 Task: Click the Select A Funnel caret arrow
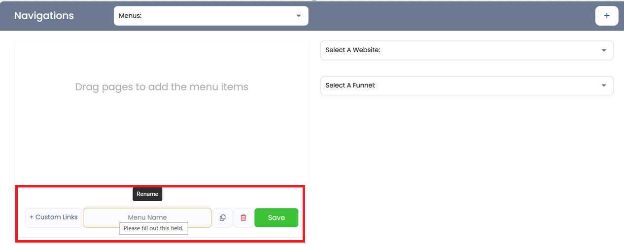(x=604, y=86)
